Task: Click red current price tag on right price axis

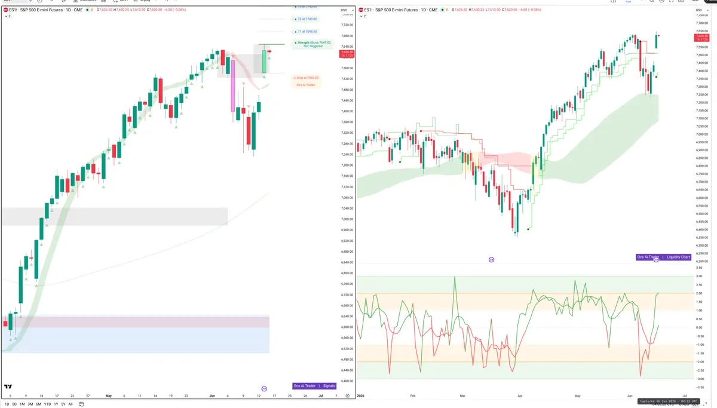Action: point(702,38)
